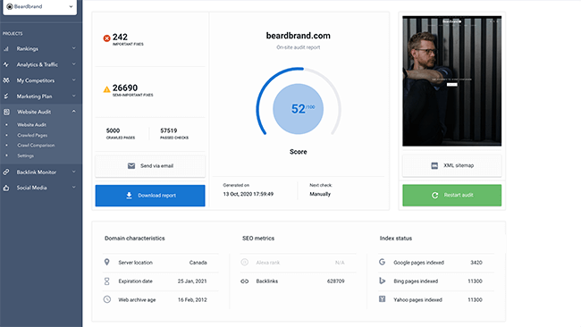
Task: Click the Expiration date 25 Jan, 2021
Action: tap(192, 281)
